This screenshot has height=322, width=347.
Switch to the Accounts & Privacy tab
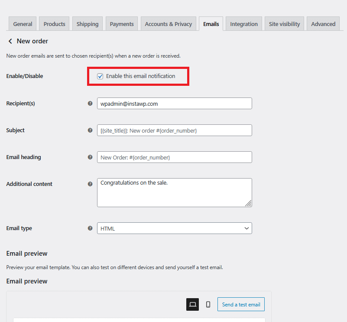[168, 24]
